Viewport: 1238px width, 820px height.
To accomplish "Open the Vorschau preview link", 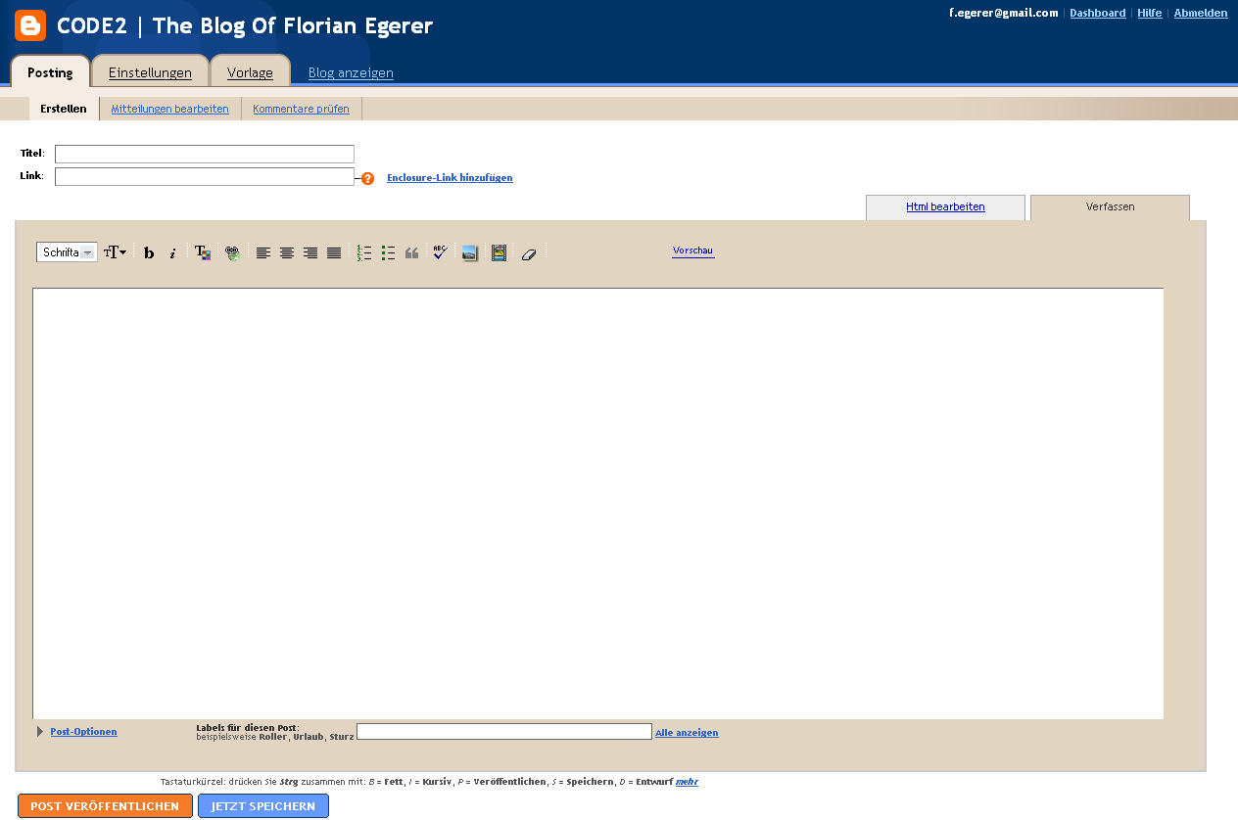I will [692, 251].
